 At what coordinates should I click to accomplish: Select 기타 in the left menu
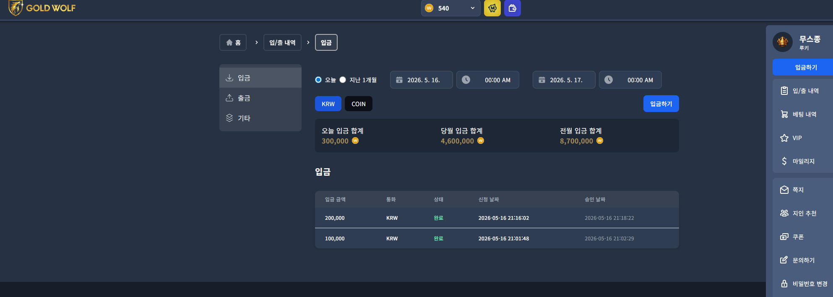coord(260,118)
